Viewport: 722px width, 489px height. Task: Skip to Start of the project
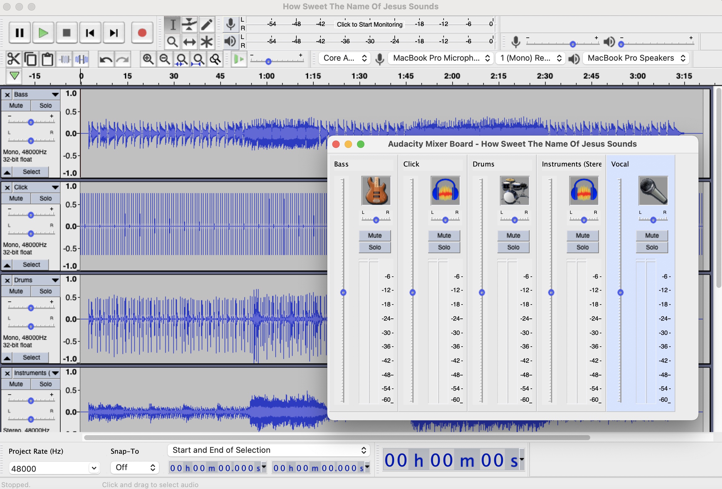click(x=90, y=32)
